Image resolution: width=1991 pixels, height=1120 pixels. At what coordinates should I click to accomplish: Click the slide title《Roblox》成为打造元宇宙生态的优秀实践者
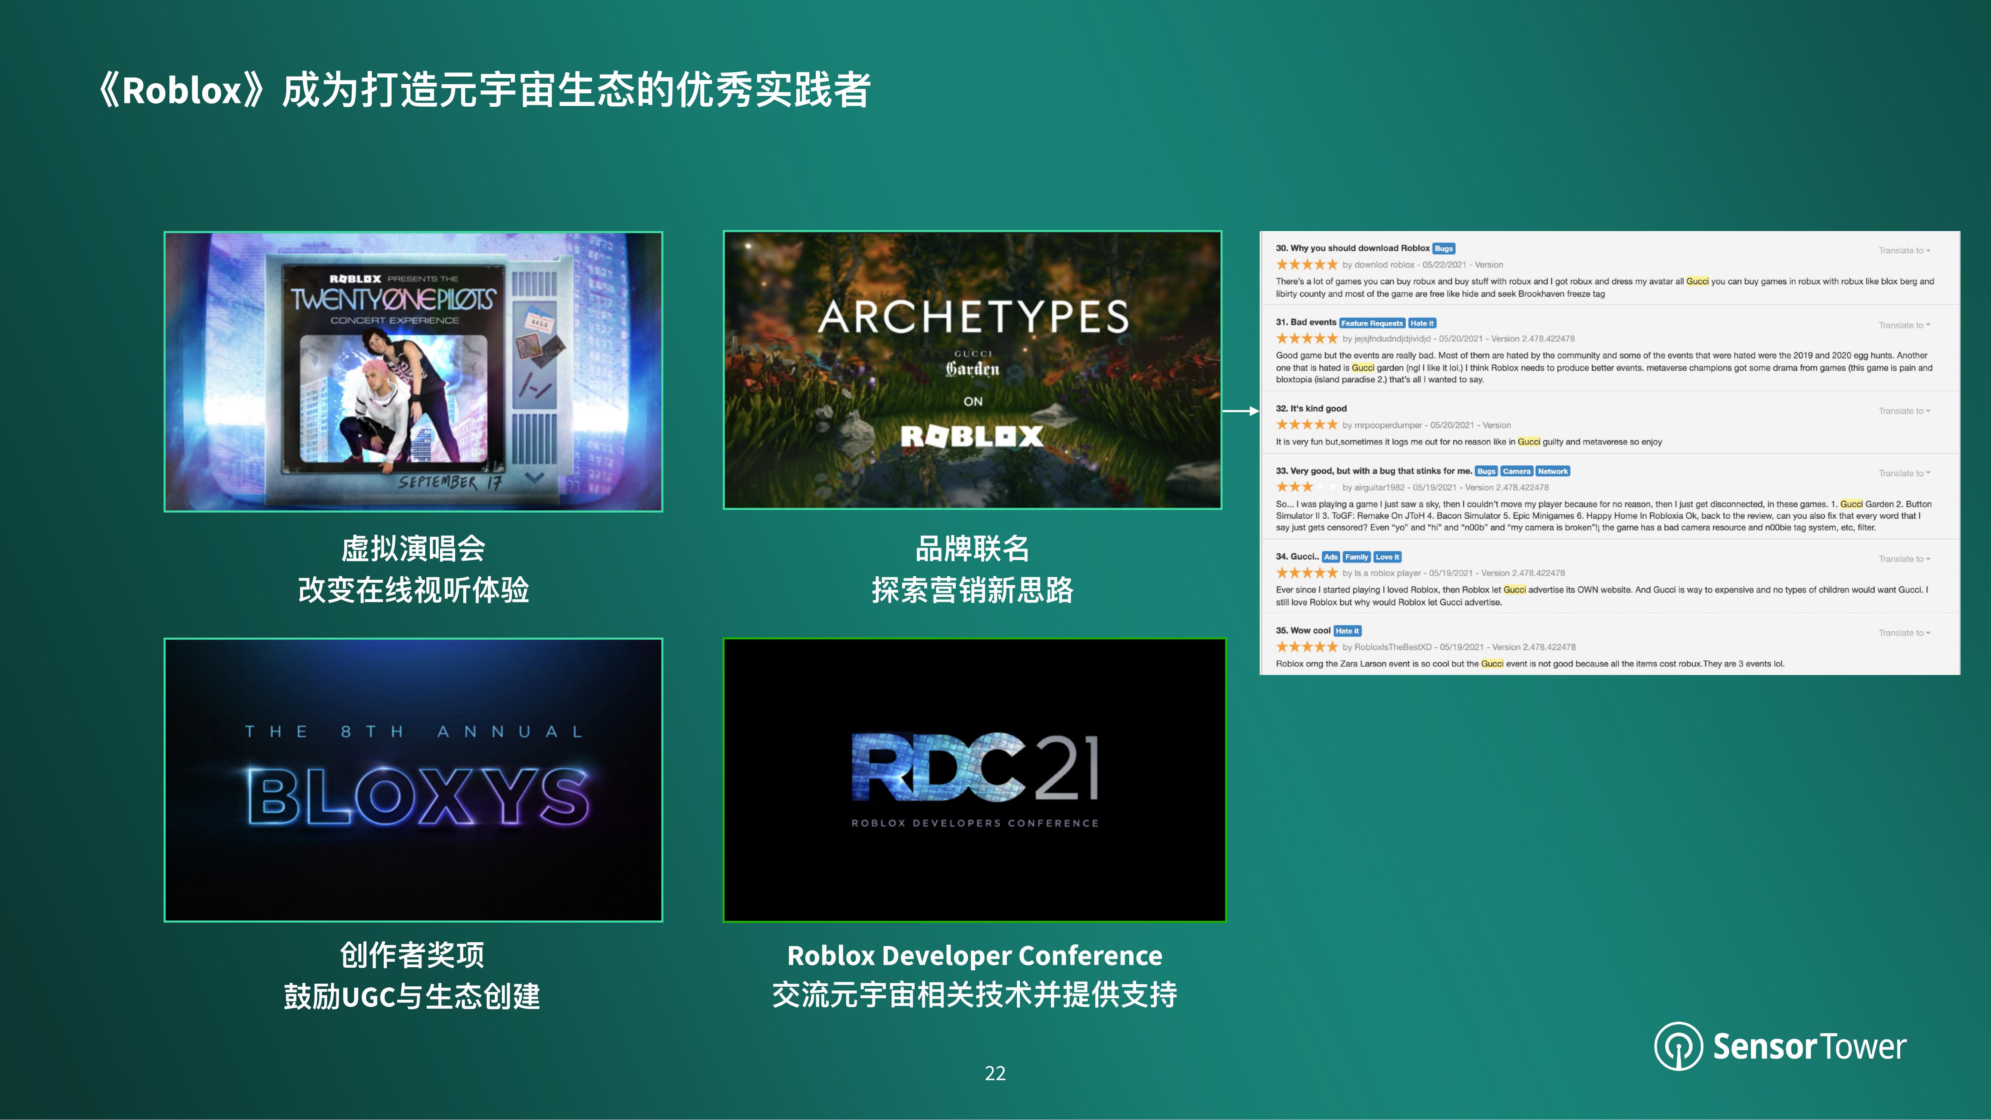tap(485, 90)
